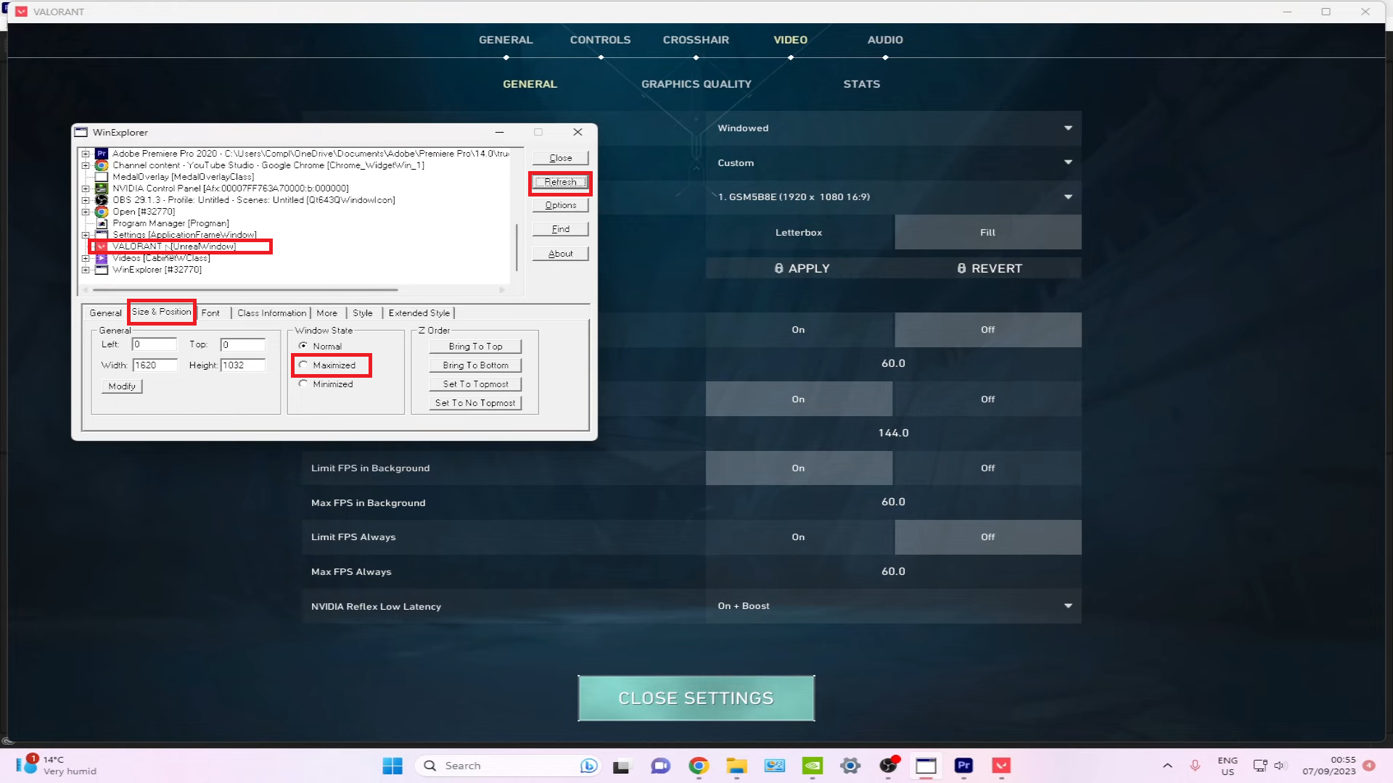
Task: Turn Limit FPS in Background off
Action: coord(987,468)
